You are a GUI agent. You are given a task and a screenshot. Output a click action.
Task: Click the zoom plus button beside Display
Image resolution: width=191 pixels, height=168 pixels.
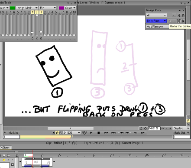pyautogui.click(x=170, y=128)
